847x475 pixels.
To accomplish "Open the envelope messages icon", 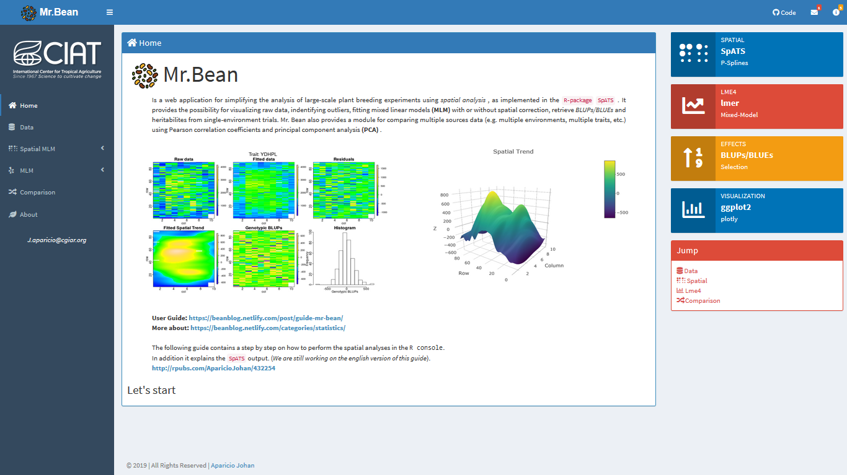I will 814,12.
